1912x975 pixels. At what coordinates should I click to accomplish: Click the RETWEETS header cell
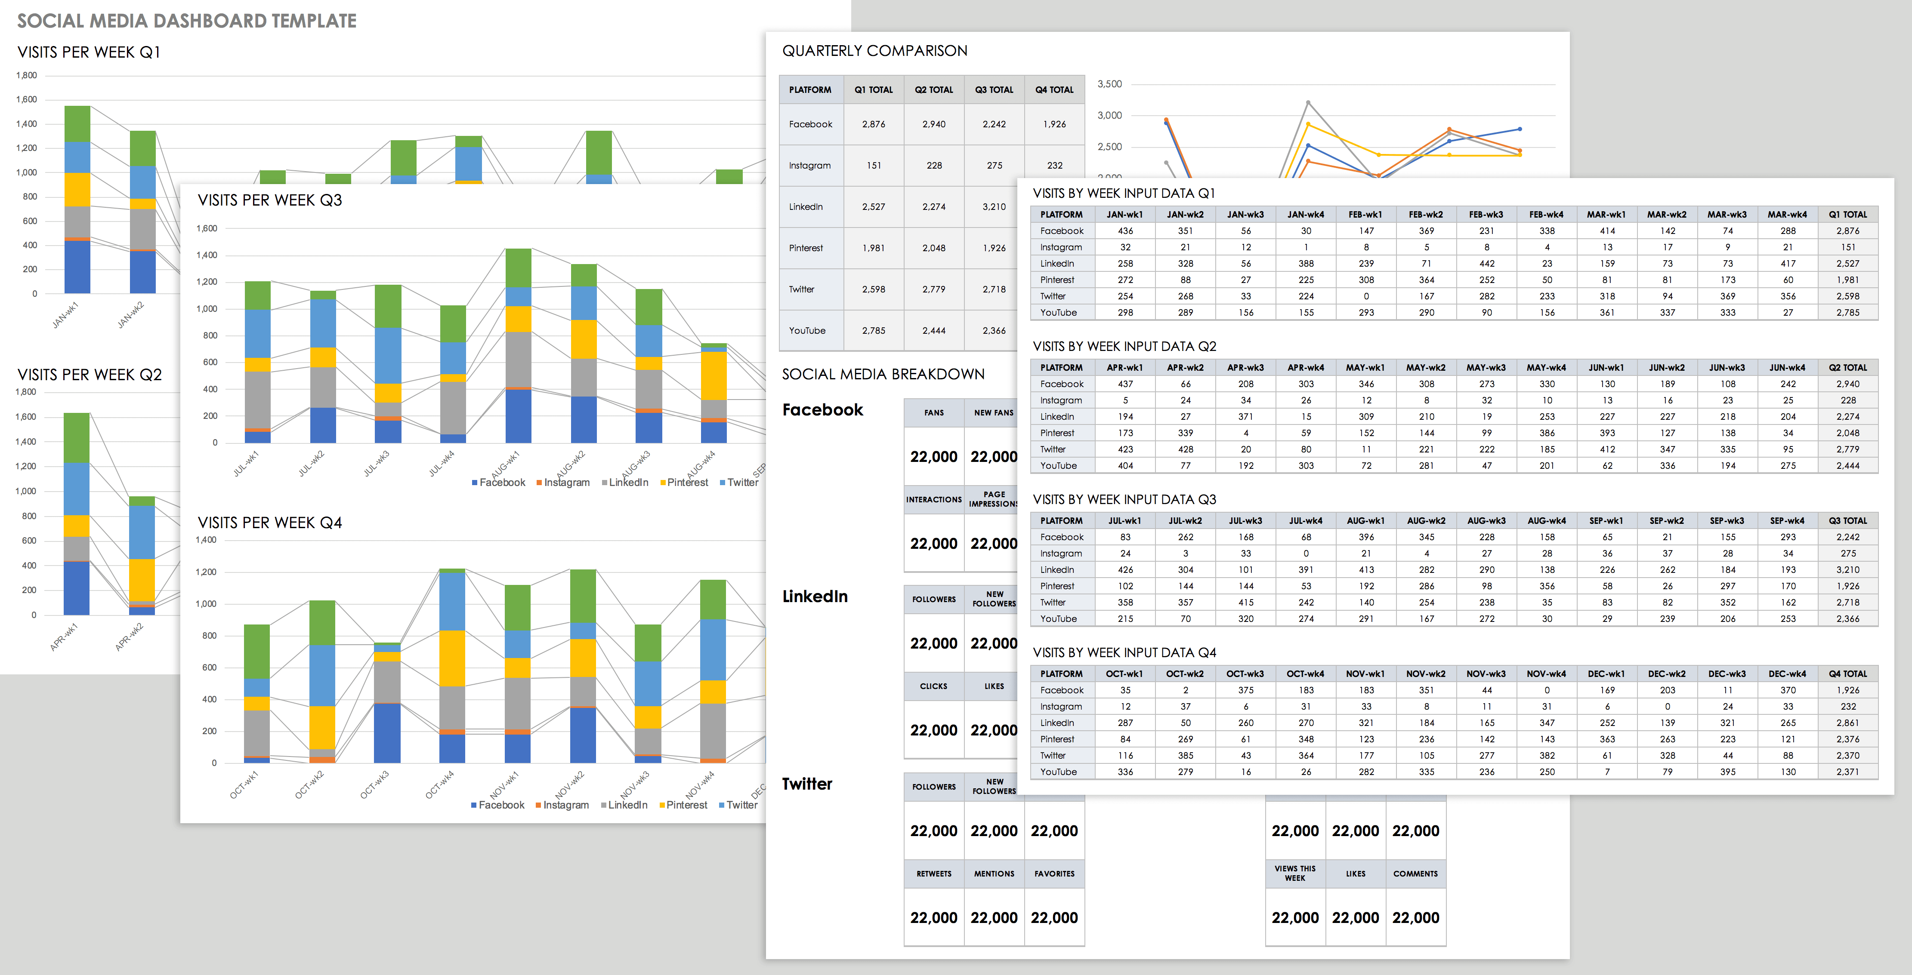[x=934, y=874]
